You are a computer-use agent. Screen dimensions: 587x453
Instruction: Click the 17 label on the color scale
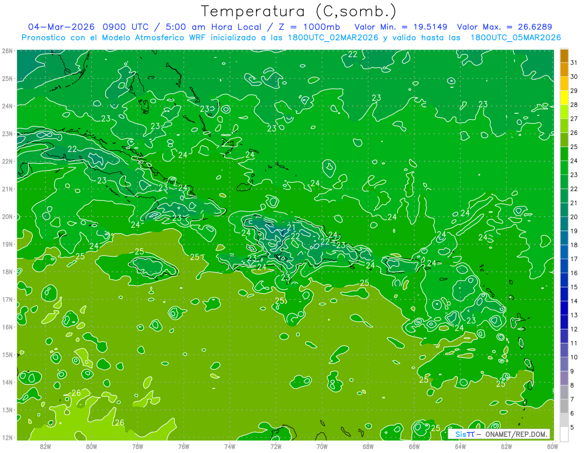(574, 259)
